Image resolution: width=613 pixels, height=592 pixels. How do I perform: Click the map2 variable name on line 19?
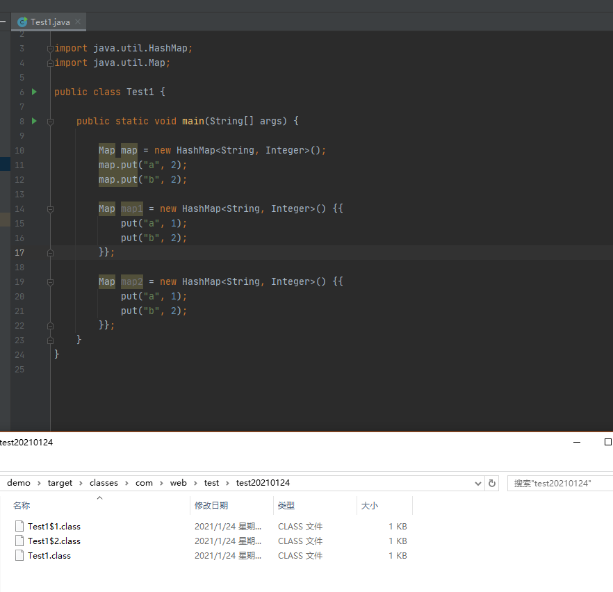click(x=132, y=281)
